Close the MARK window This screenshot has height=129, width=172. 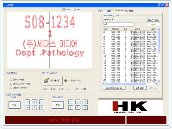pyautogui.click(x=167, y=5)
